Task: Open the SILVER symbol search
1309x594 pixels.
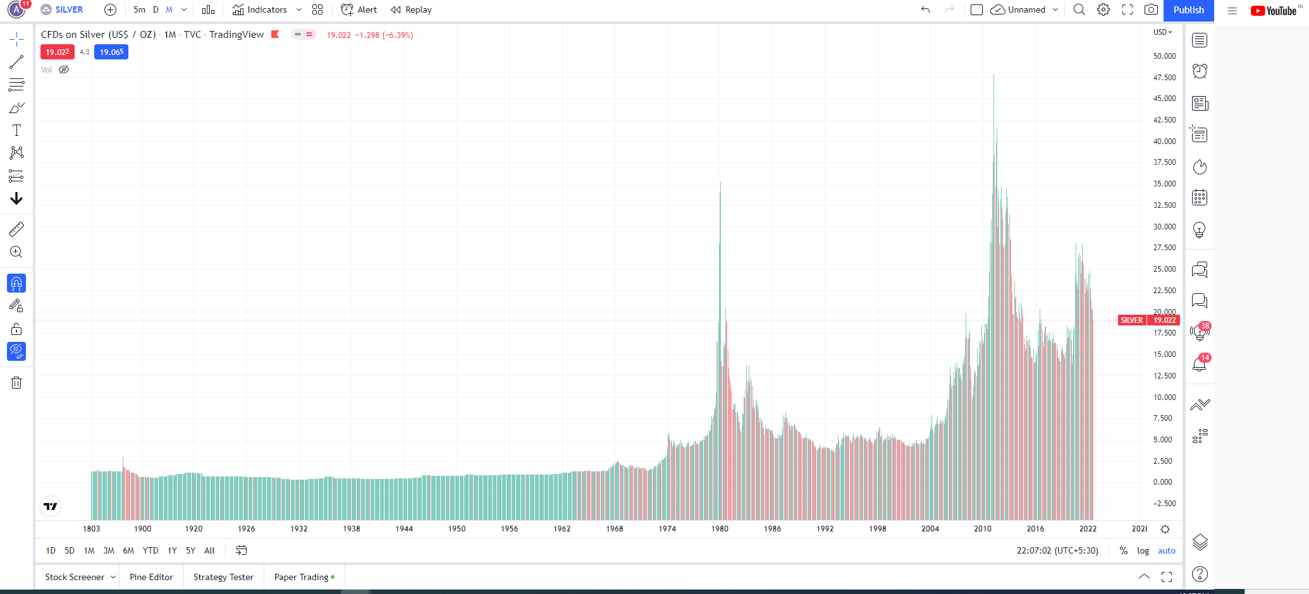Action: (62, 9)
